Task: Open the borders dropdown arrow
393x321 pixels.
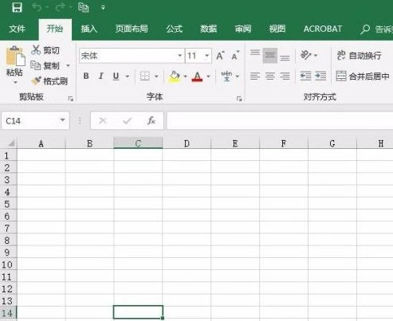Action: tap(156, 76)
